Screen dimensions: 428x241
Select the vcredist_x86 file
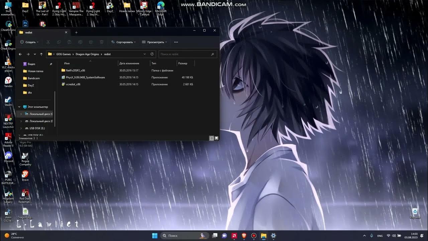coord(127,84)
